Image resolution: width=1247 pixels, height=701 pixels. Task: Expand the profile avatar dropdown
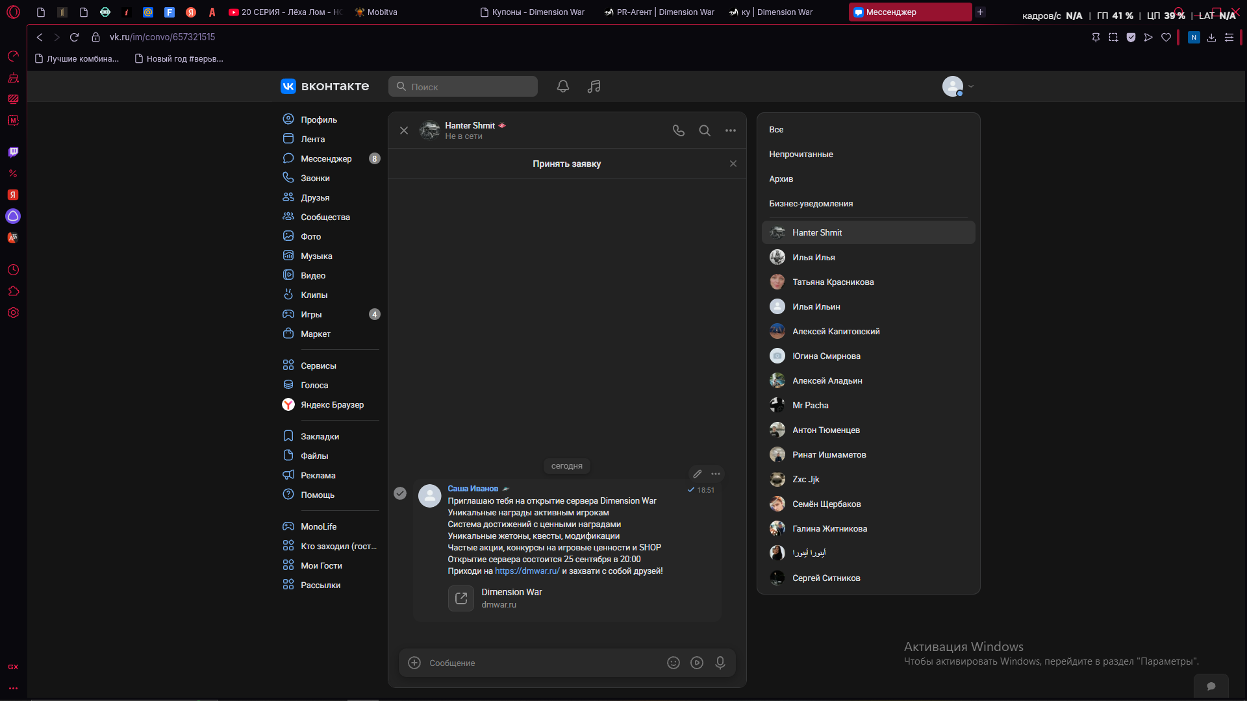(x=958, y=86)
